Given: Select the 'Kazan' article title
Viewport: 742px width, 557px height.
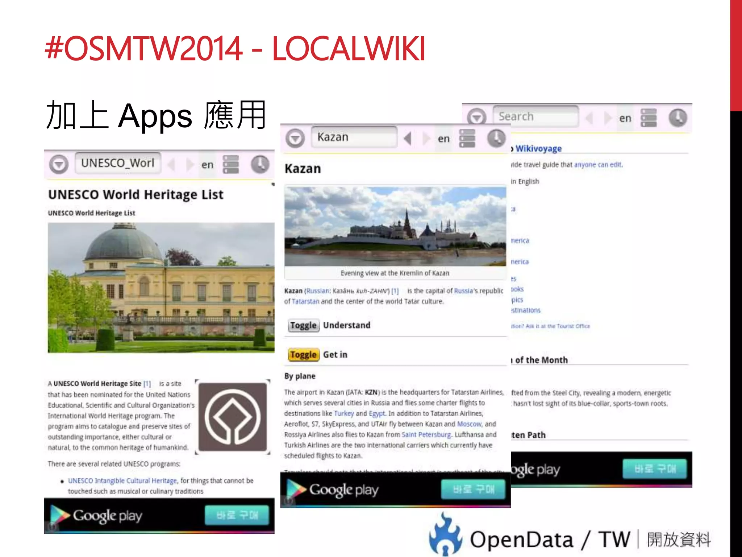Looking at the screenshot, I should tap(303, 169).
